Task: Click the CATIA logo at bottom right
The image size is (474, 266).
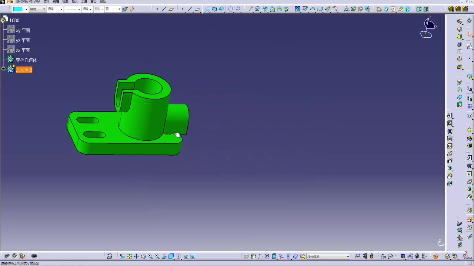Action: point(465,255)
